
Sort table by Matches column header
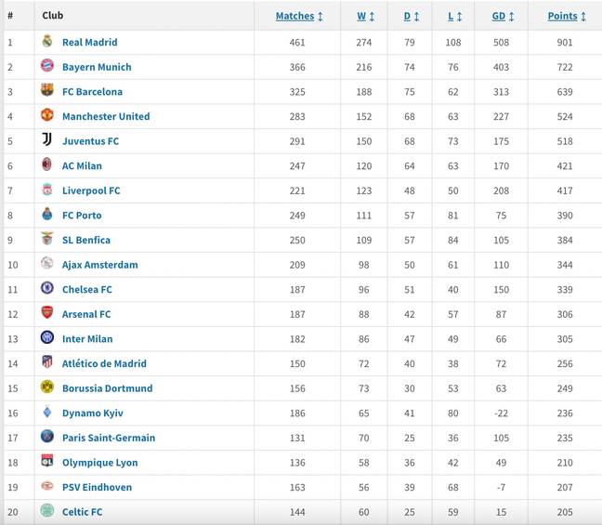click(x=294, y=16)
